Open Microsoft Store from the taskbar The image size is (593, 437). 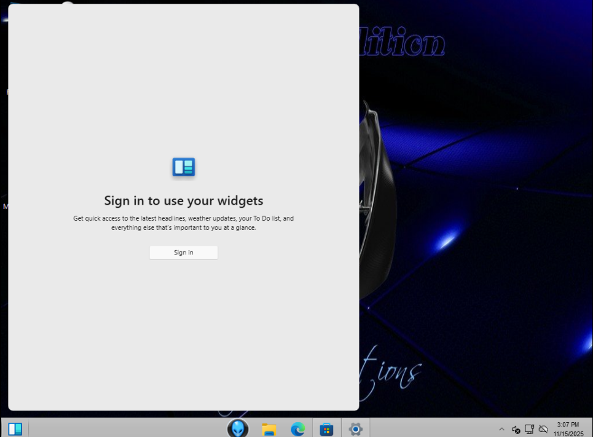(326, 429)
